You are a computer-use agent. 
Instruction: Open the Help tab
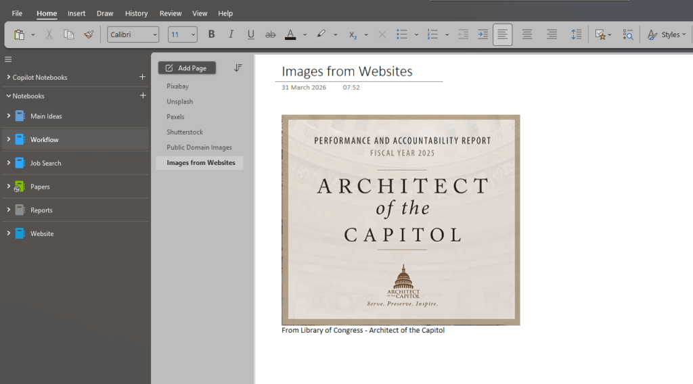(x=225, y=14)
